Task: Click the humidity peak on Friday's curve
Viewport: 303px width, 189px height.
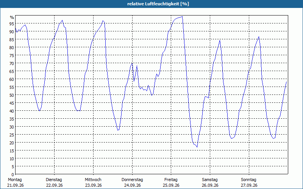Action: point(182,17)
